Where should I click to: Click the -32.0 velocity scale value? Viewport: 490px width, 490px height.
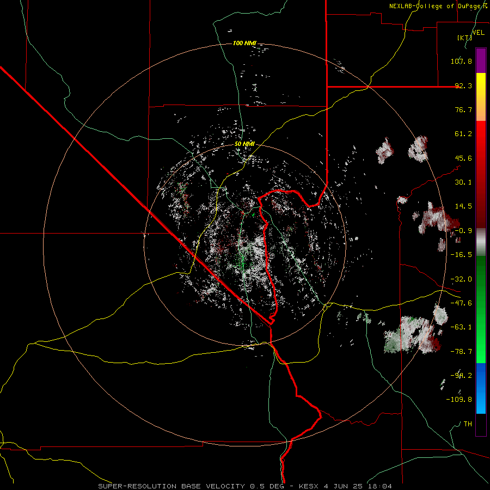coord(461,279)
